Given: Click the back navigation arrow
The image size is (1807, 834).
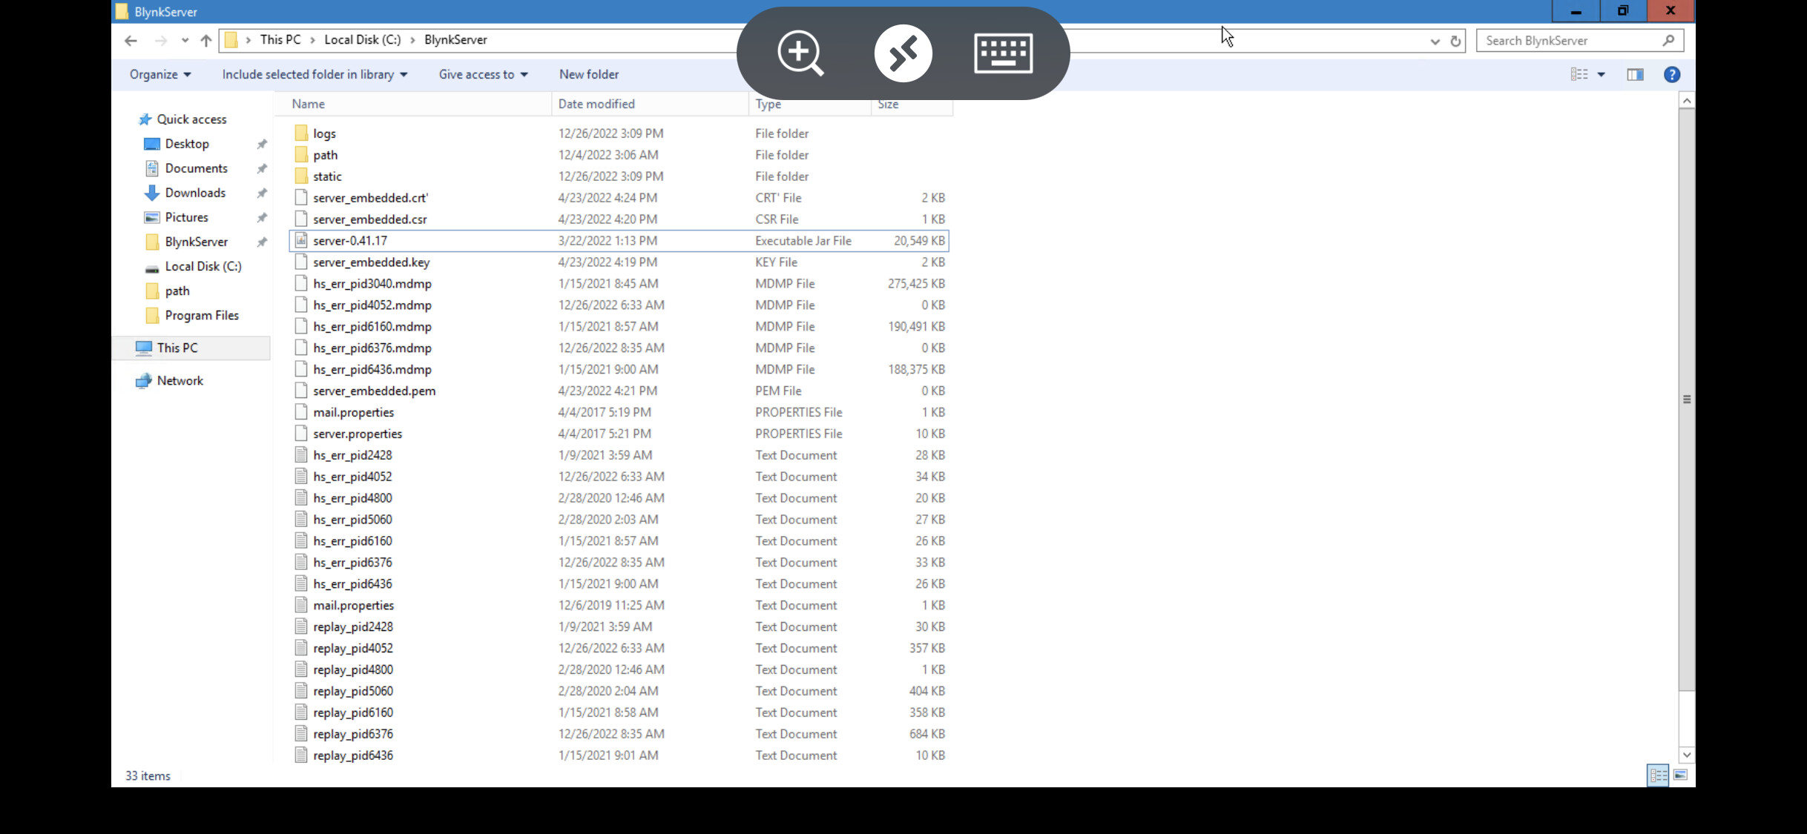Looking at the screenshot, I should coord(131,41).
